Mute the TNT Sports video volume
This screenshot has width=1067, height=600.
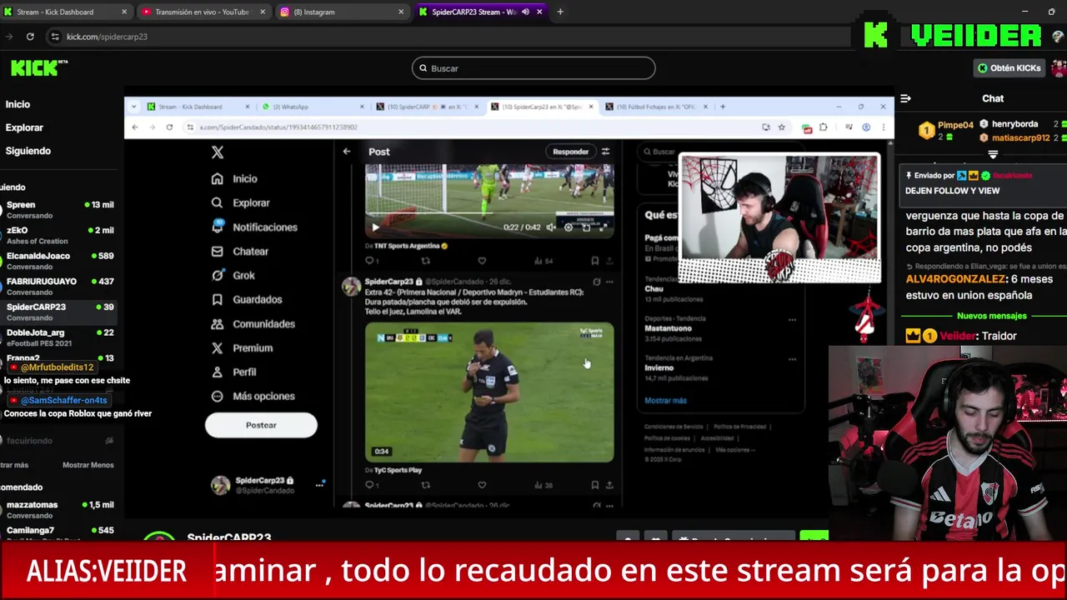[x=551, y=227]
